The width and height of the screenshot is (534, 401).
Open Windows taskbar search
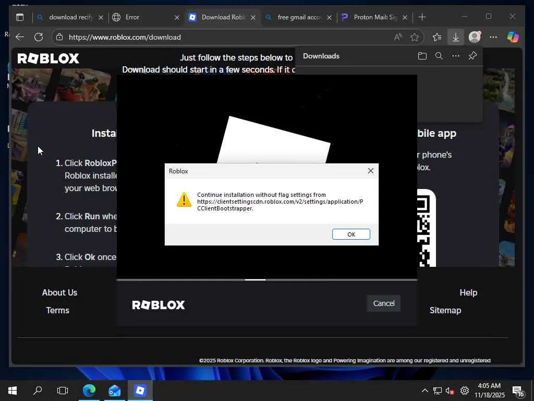coord(38,391)
